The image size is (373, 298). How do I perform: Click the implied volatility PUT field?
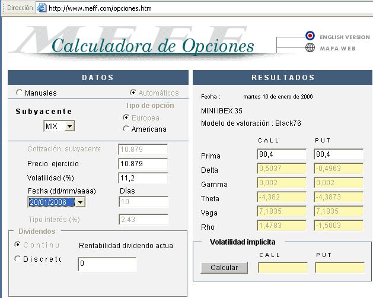(340, 268)
